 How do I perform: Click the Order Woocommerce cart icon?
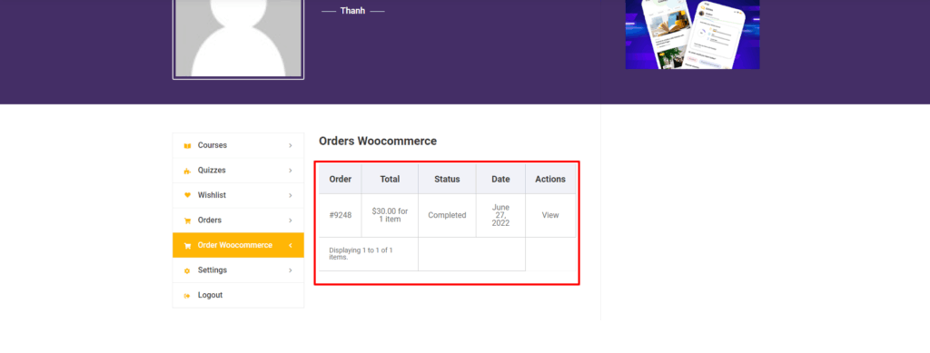[187, 245]
